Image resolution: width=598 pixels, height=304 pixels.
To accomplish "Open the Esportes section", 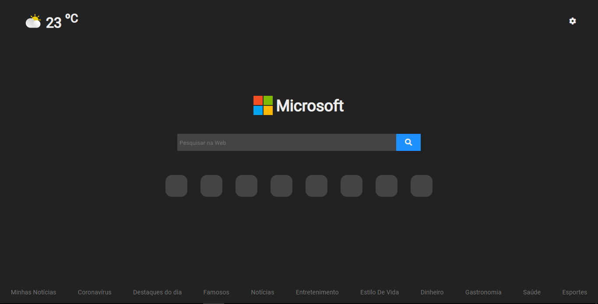I will 574,292.
